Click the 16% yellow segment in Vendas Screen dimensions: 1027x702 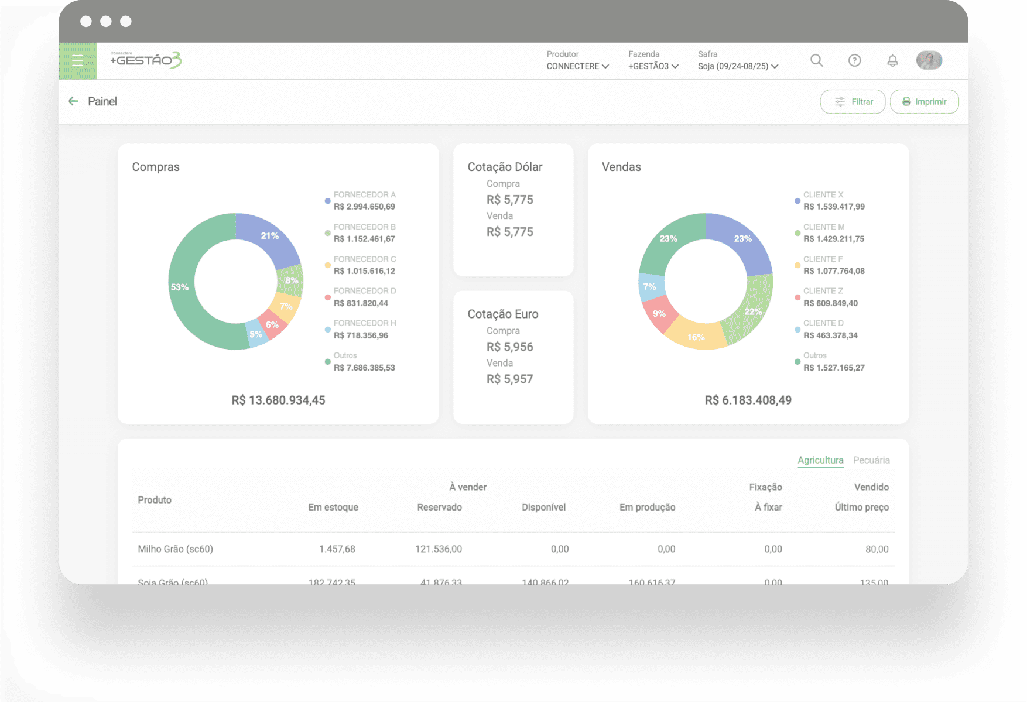pyautogui.click(x=696, y=337)
